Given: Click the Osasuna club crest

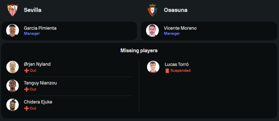Looking at the screenshot, I should coord(153,10).
